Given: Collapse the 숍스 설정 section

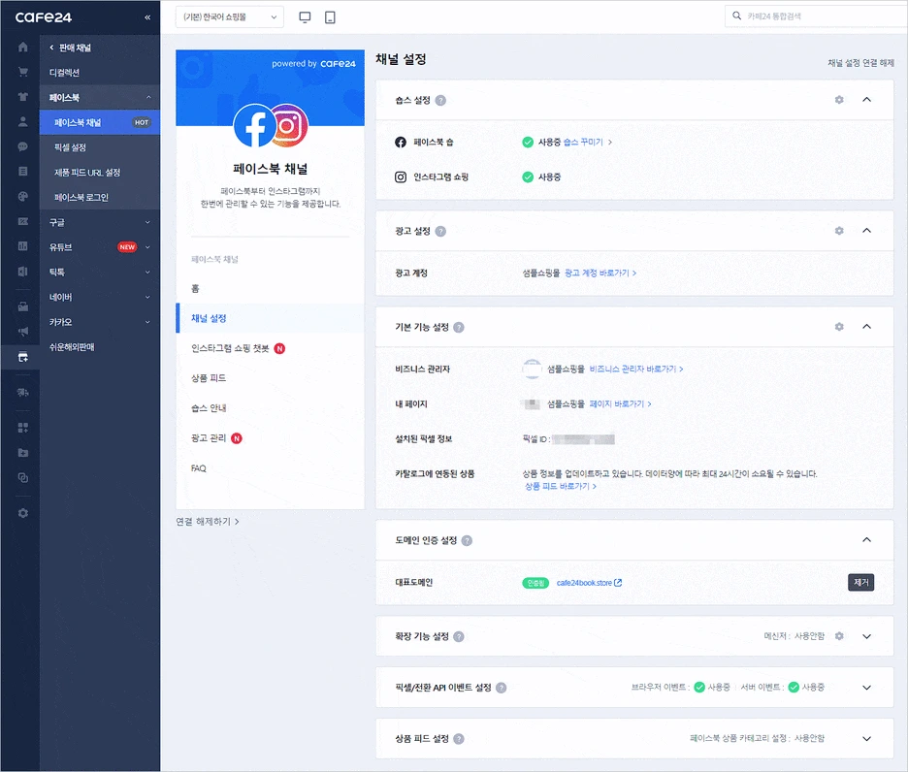Looking at the screenshot, I should coord(867,100).
